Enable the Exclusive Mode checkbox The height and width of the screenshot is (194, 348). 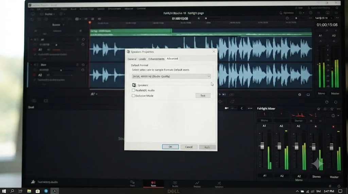pos(133,96)
